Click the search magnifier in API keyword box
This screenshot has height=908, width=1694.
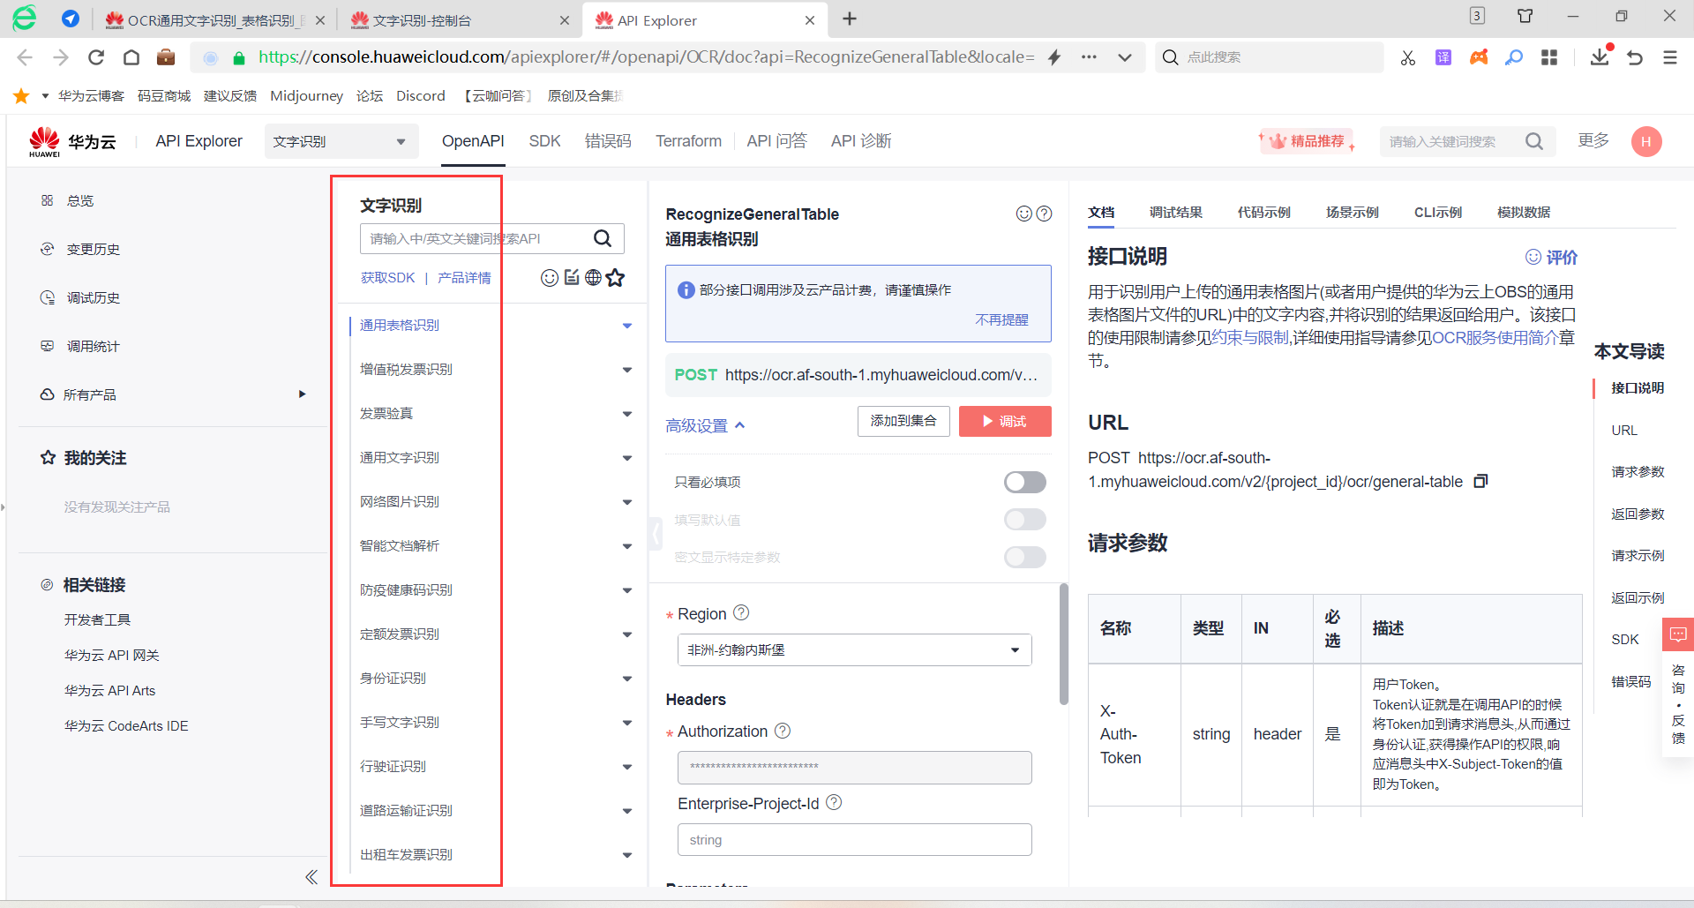pos(603,238)
